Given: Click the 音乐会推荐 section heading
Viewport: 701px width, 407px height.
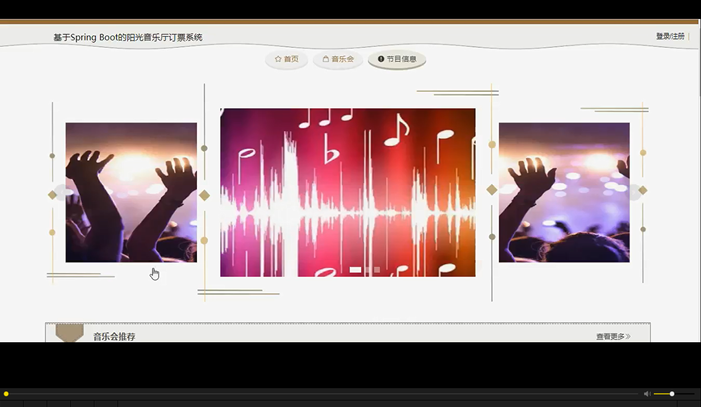Looking at the screenshot, I should [x=114, y=337].
